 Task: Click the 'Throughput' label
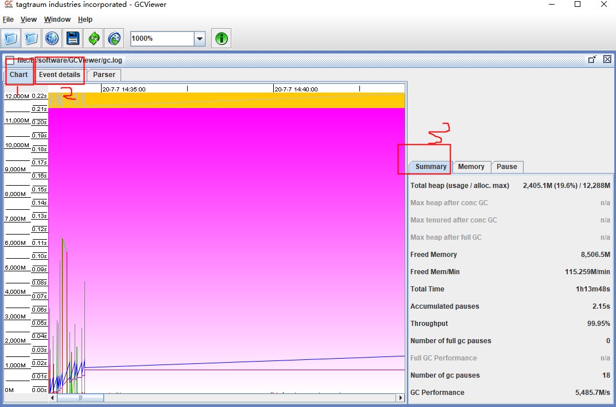429,324
